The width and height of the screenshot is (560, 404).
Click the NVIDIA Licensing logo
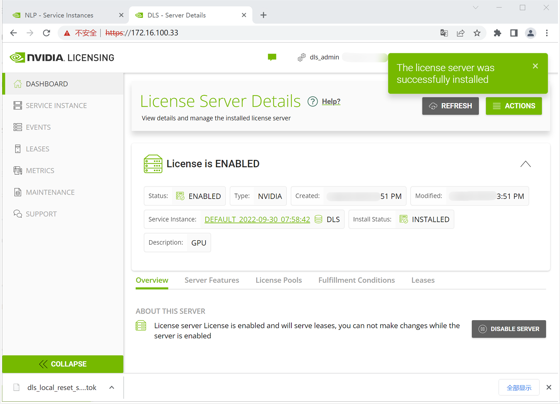[x=62, y=57]
